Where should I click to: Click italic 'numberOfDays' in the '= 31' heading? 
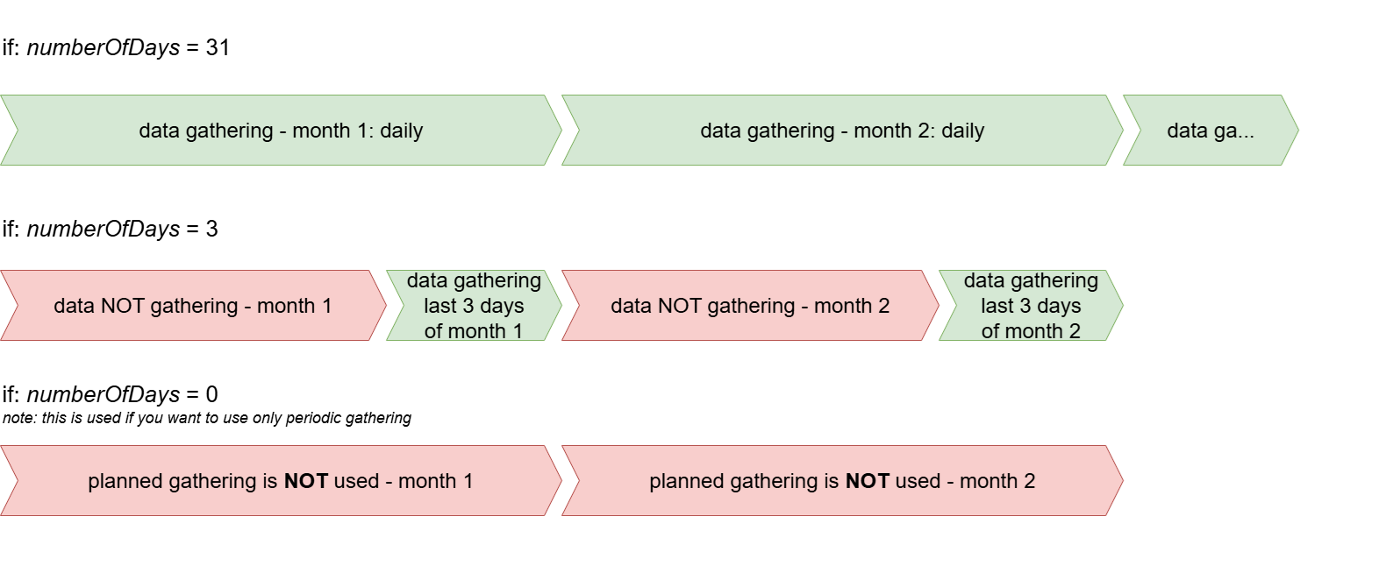pyautogui.click(x=104, y=47)
